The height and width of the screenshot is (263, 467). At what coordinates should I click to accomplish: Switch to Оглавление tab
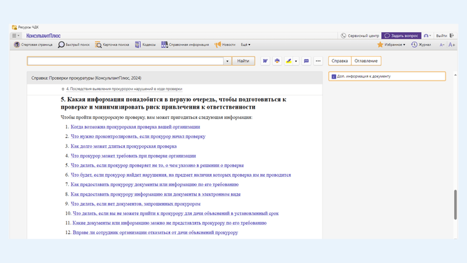(x=366, y=61)
